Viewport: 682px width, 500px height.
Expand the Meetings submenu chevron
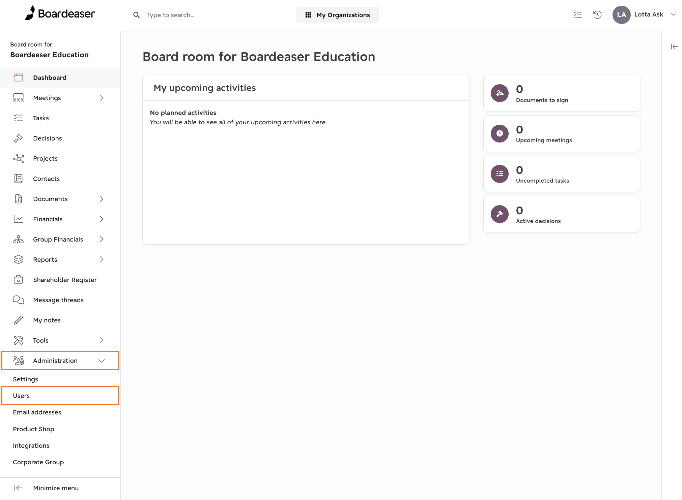[102, 98]
